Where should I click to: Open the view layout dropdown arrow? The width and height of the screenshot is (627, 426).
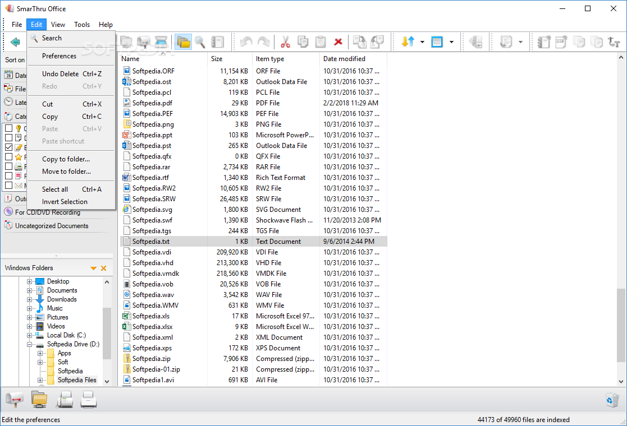[451, 42]
